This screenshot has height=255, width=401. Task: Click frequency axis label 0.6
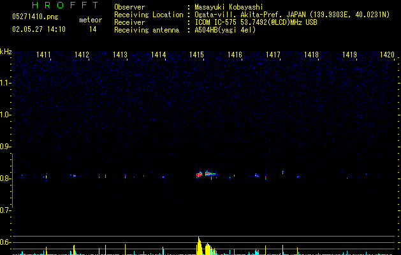(5, 242)
